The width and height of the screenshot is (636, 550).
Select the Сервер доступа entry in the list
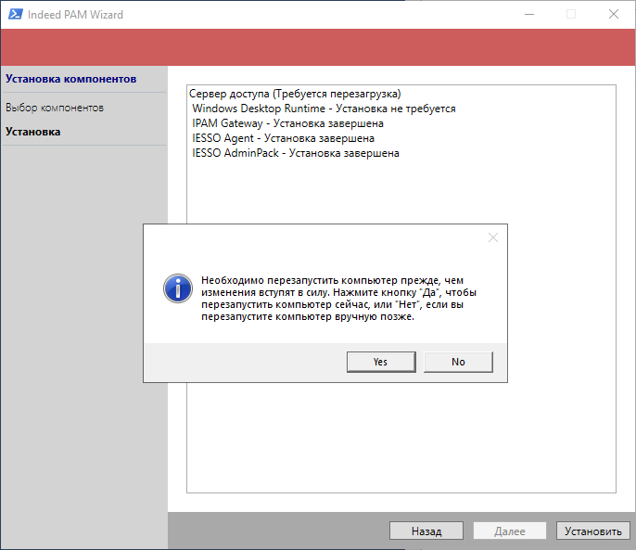(294, 94)
